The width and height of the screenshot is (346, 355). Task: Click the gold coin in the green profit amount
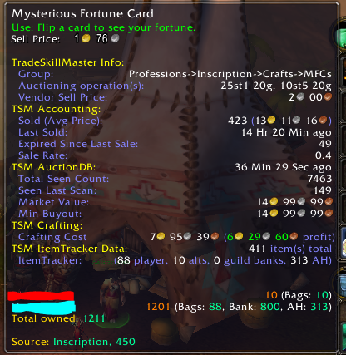[239, 236]
